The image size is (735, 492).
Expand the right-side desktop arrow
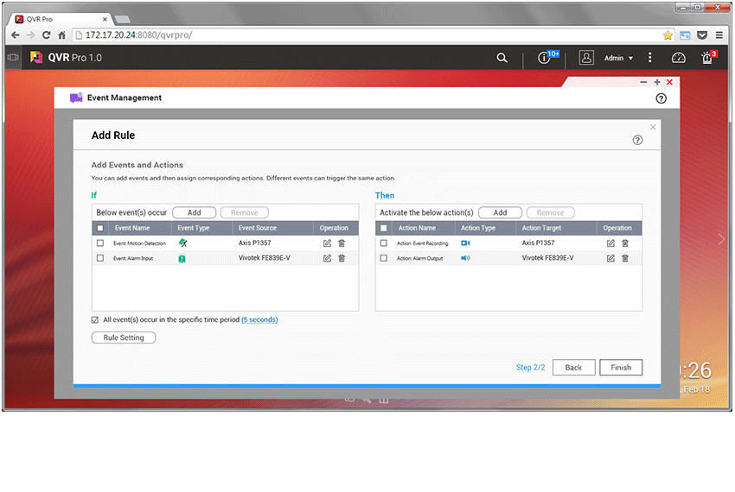click(722, 240)
